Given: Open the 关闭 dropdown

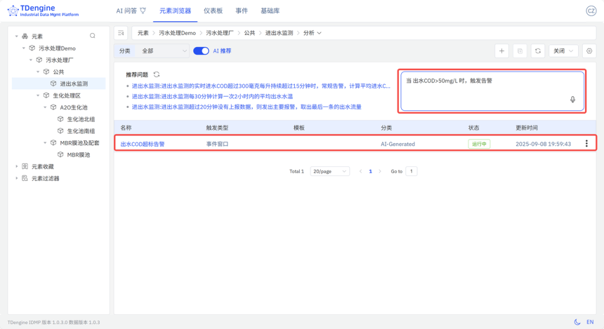Looking at the screenshot, I should [563, 51].
